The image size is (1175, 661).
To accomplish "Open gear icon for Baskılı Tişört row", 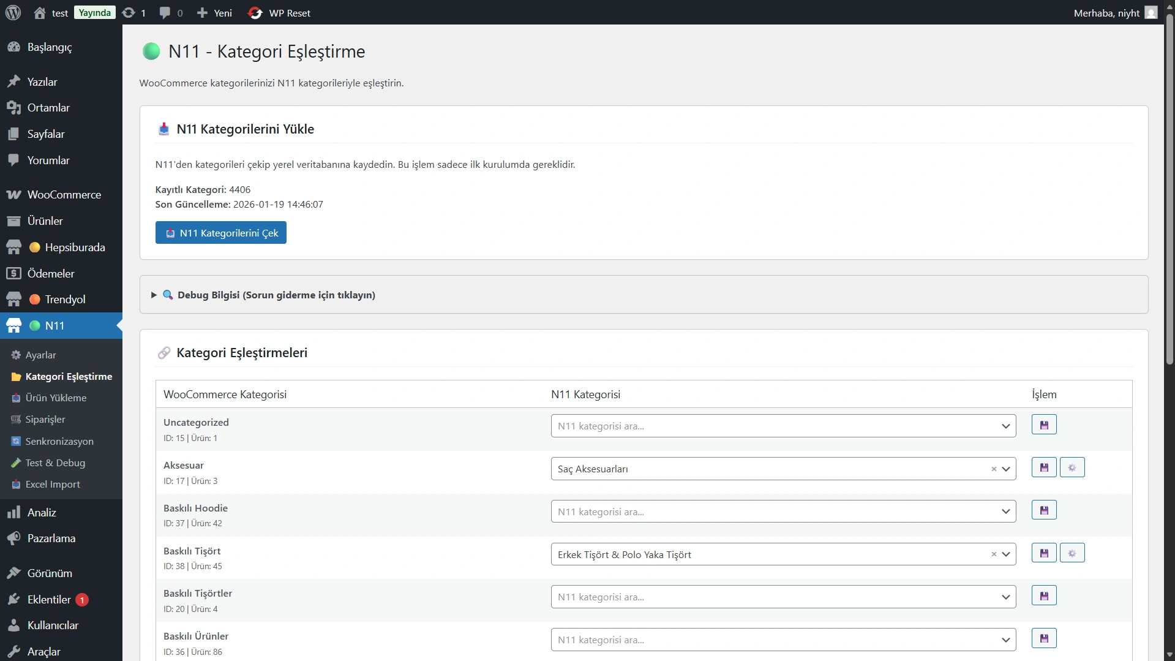I will 1072,554.
